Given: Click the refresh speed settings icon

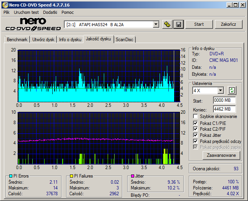Looking at the screenshot, I should (232, 90).
